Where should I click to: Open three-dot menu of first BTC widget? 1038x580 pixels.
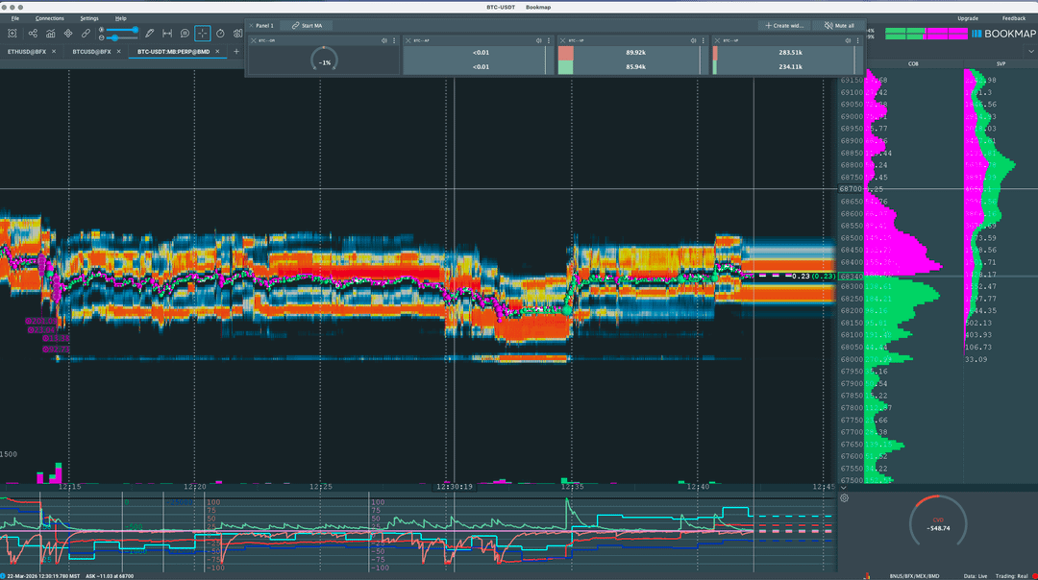pyautogui.click(x=394, y=40)
